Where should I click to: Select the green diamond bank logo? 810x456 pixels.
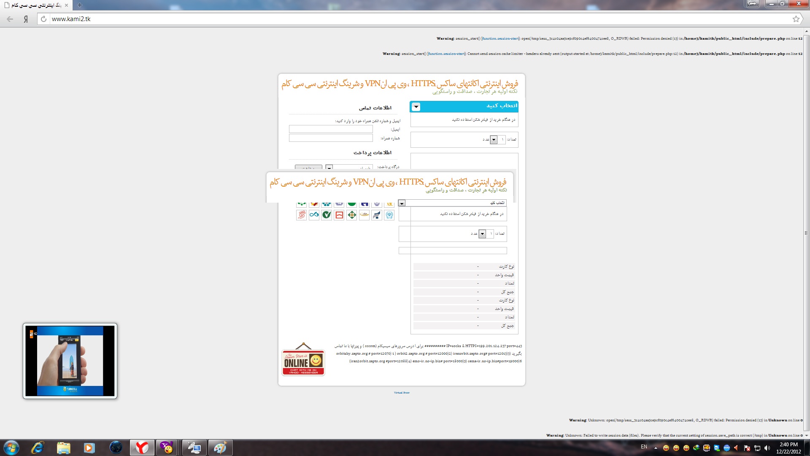pos(352,215)
